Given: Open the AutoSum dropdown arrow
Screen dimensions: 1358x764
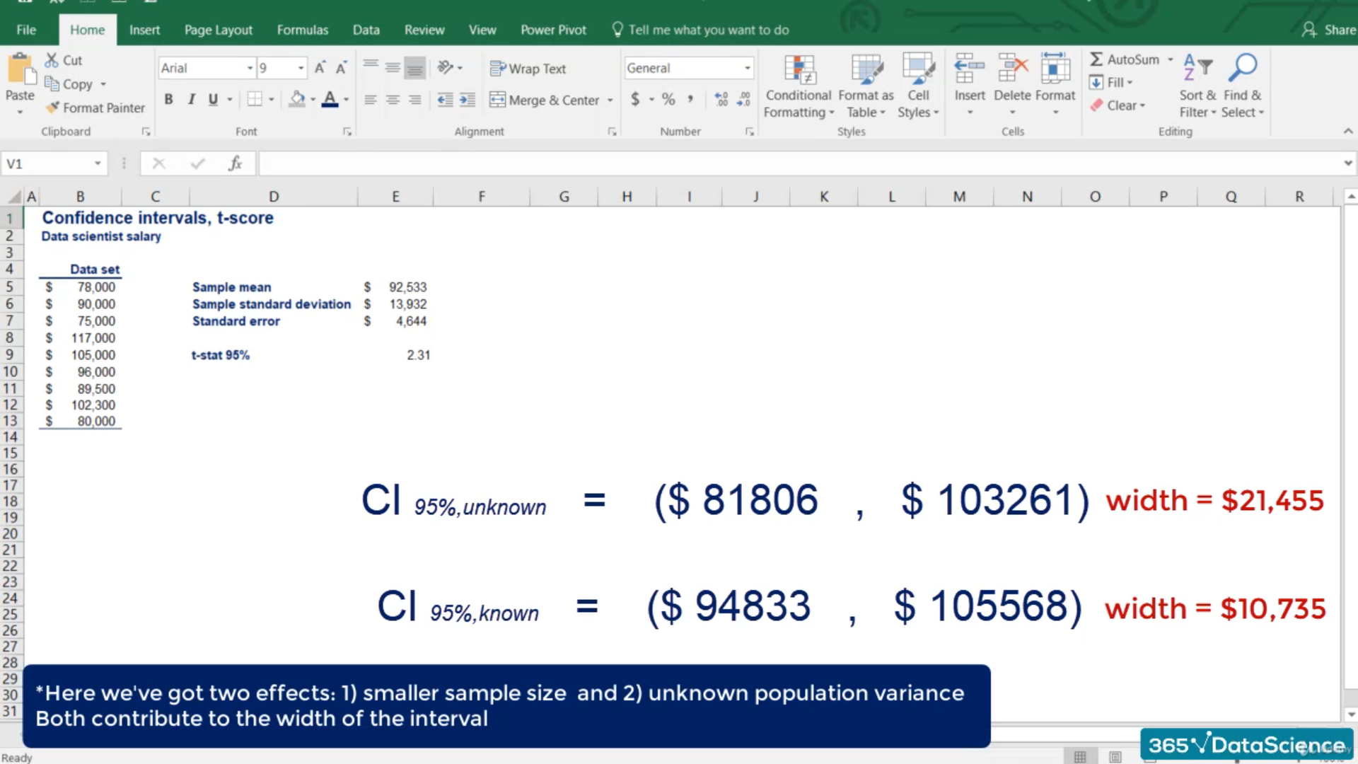Looking at the screenshot, I should (x=1170, y=59).
